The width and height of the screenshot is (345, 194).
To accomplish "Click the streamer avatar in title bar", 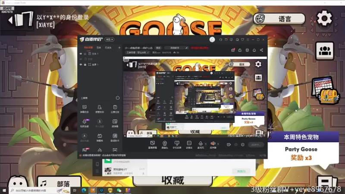I will pos(212,40).
